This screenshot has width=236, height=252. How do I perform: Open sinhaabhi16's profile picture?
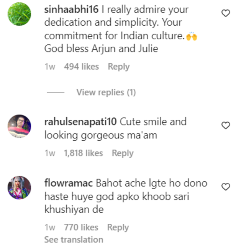20,14
